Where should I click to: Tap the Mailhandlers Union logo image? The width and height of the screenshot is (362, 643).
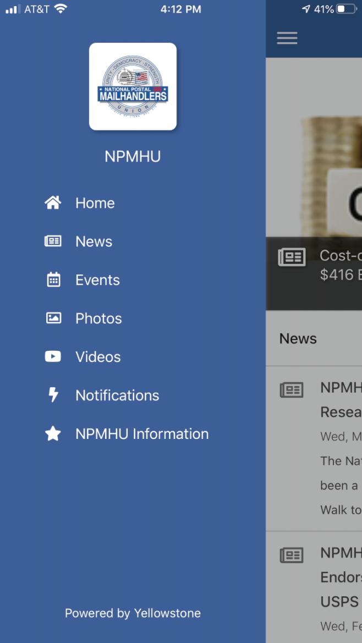(x=133, y=86)
